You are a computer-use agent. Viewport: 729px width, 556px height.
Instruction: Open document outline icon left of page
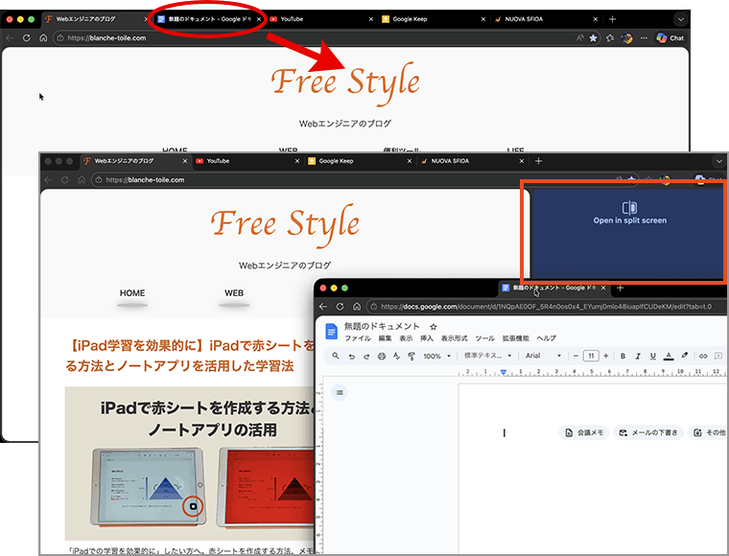tap(340, 392)
